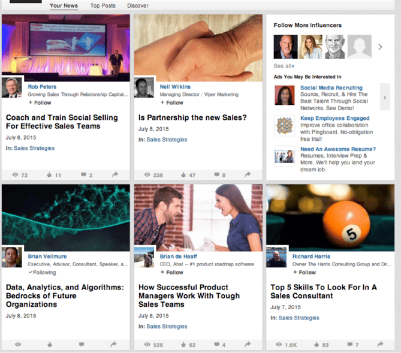The image size is (401, 353).
Task: Like the Top 5 Skills post
Action: point(316,344)
